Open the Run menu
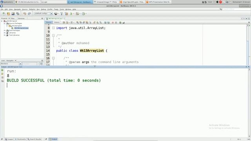 [38, 9]
